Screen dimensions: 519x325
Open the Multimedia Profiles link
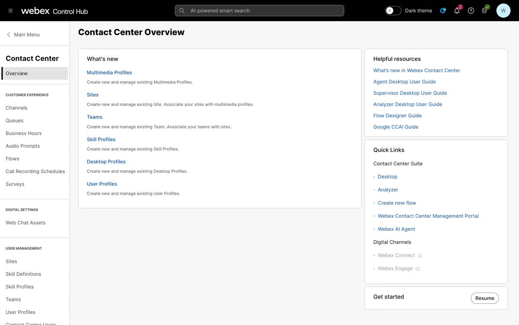click(x=109, y=72)
